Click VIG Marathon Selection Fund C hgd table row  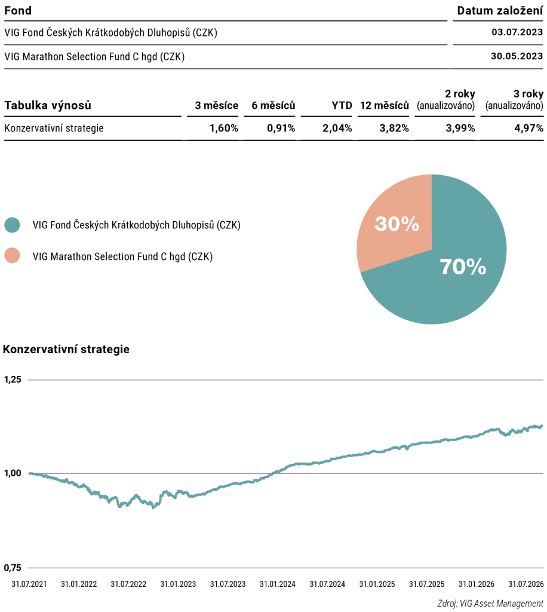point(273,57)
